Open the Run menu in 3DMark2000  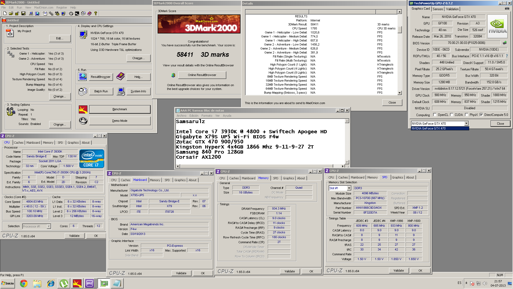pos(19,7)
